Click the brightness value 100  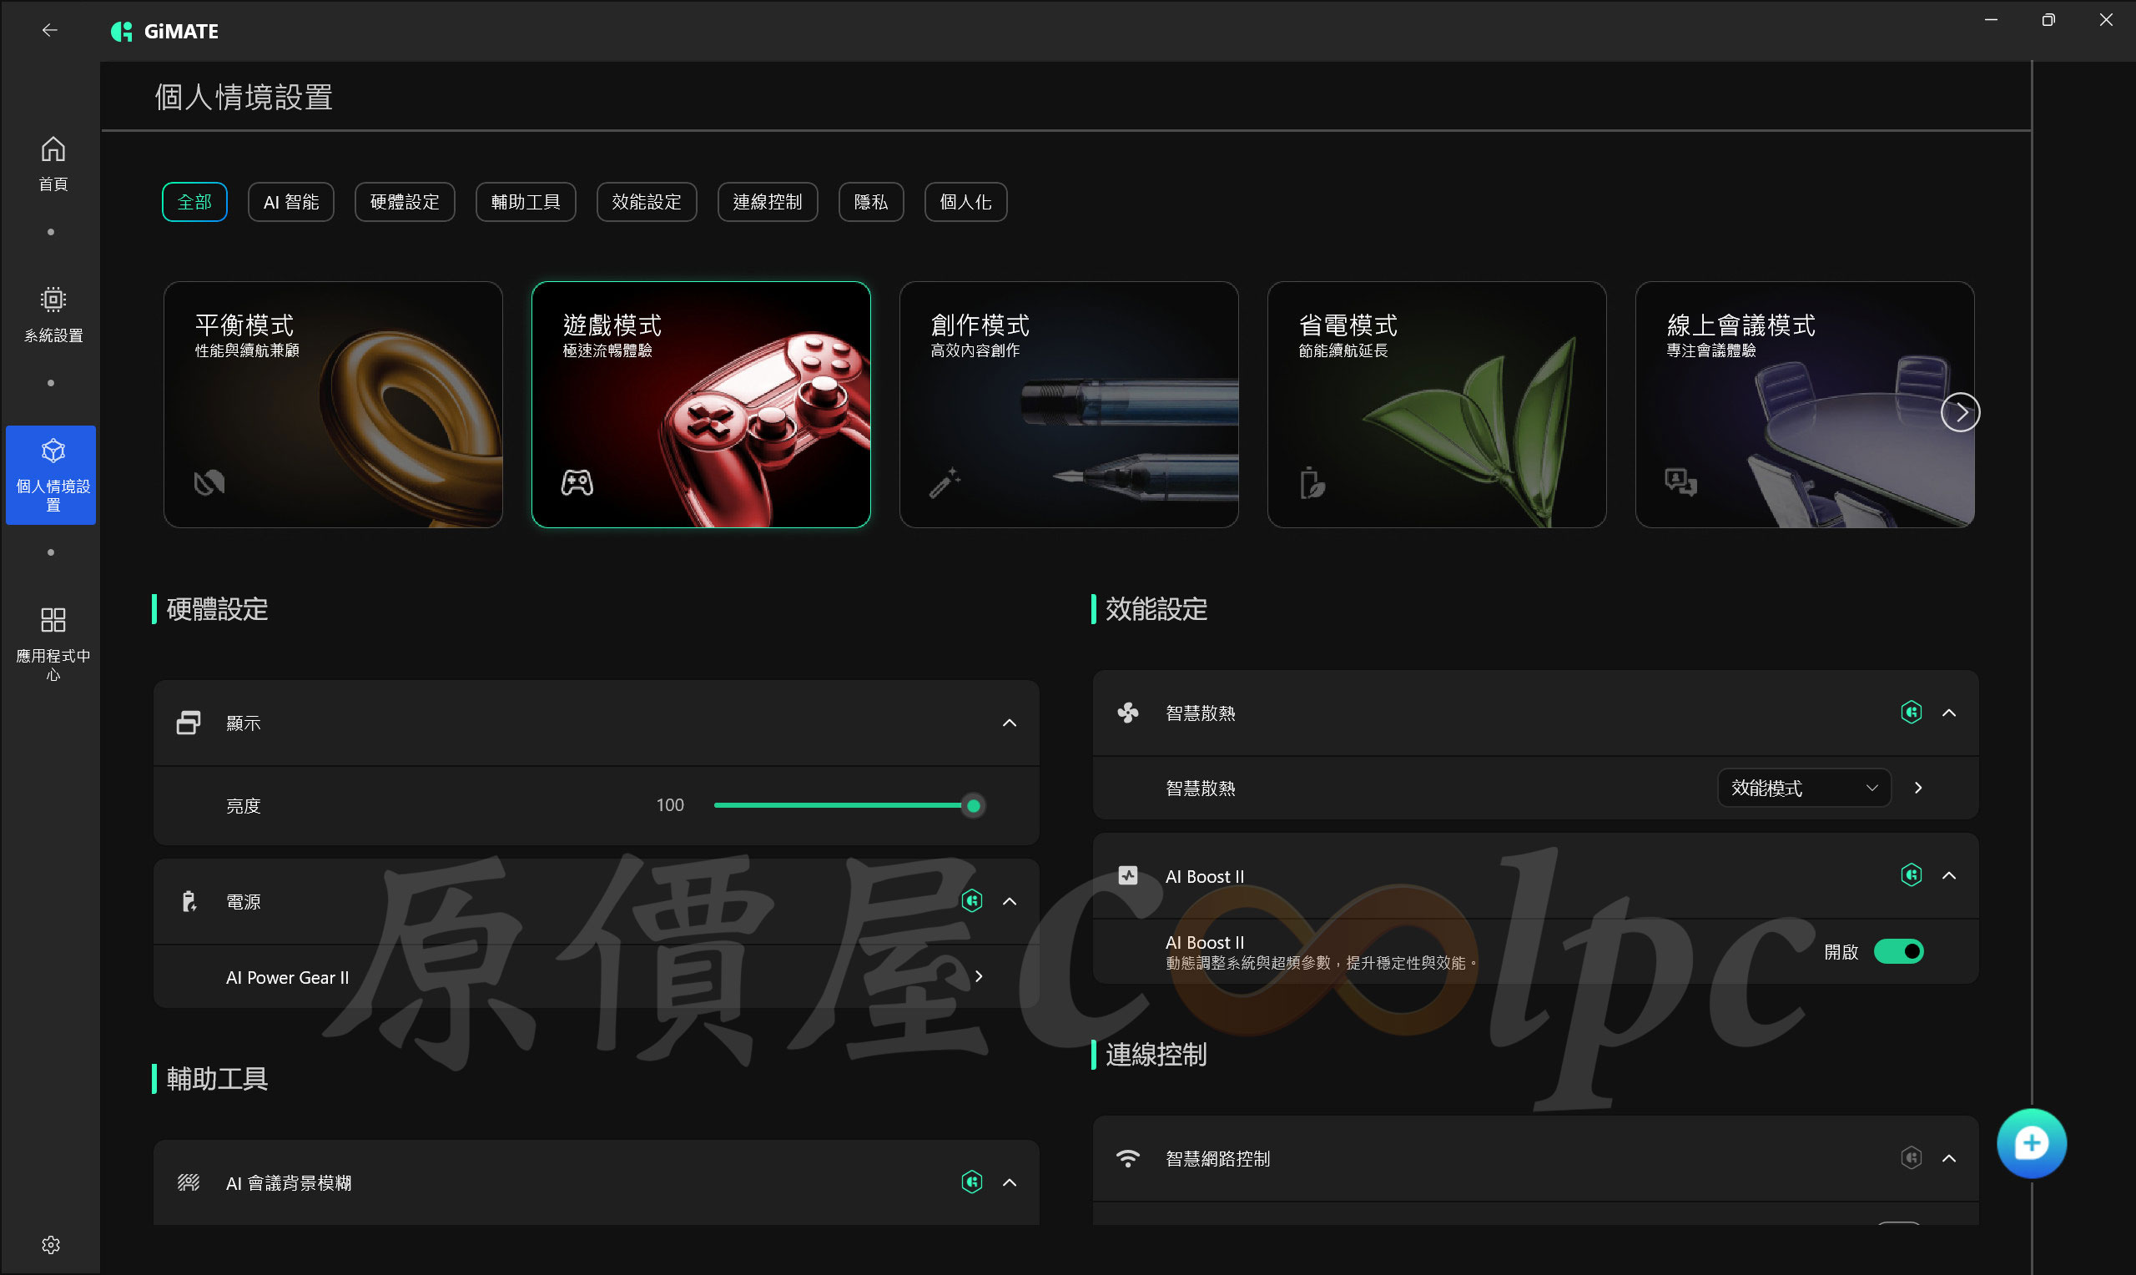pos(670,805)
